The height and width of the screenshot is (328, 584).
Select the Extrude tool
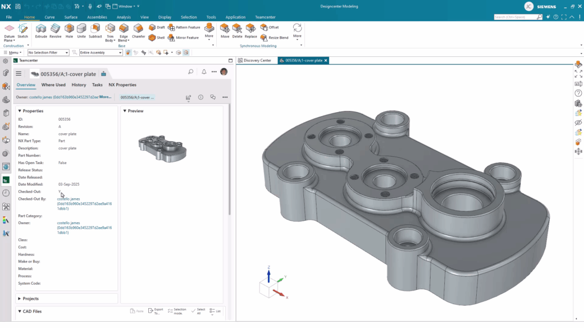pos(41,31)
